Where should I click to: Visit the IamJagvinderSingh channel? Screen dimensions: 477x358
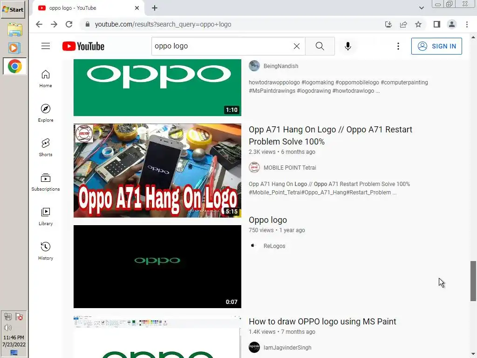pos(287,348)
